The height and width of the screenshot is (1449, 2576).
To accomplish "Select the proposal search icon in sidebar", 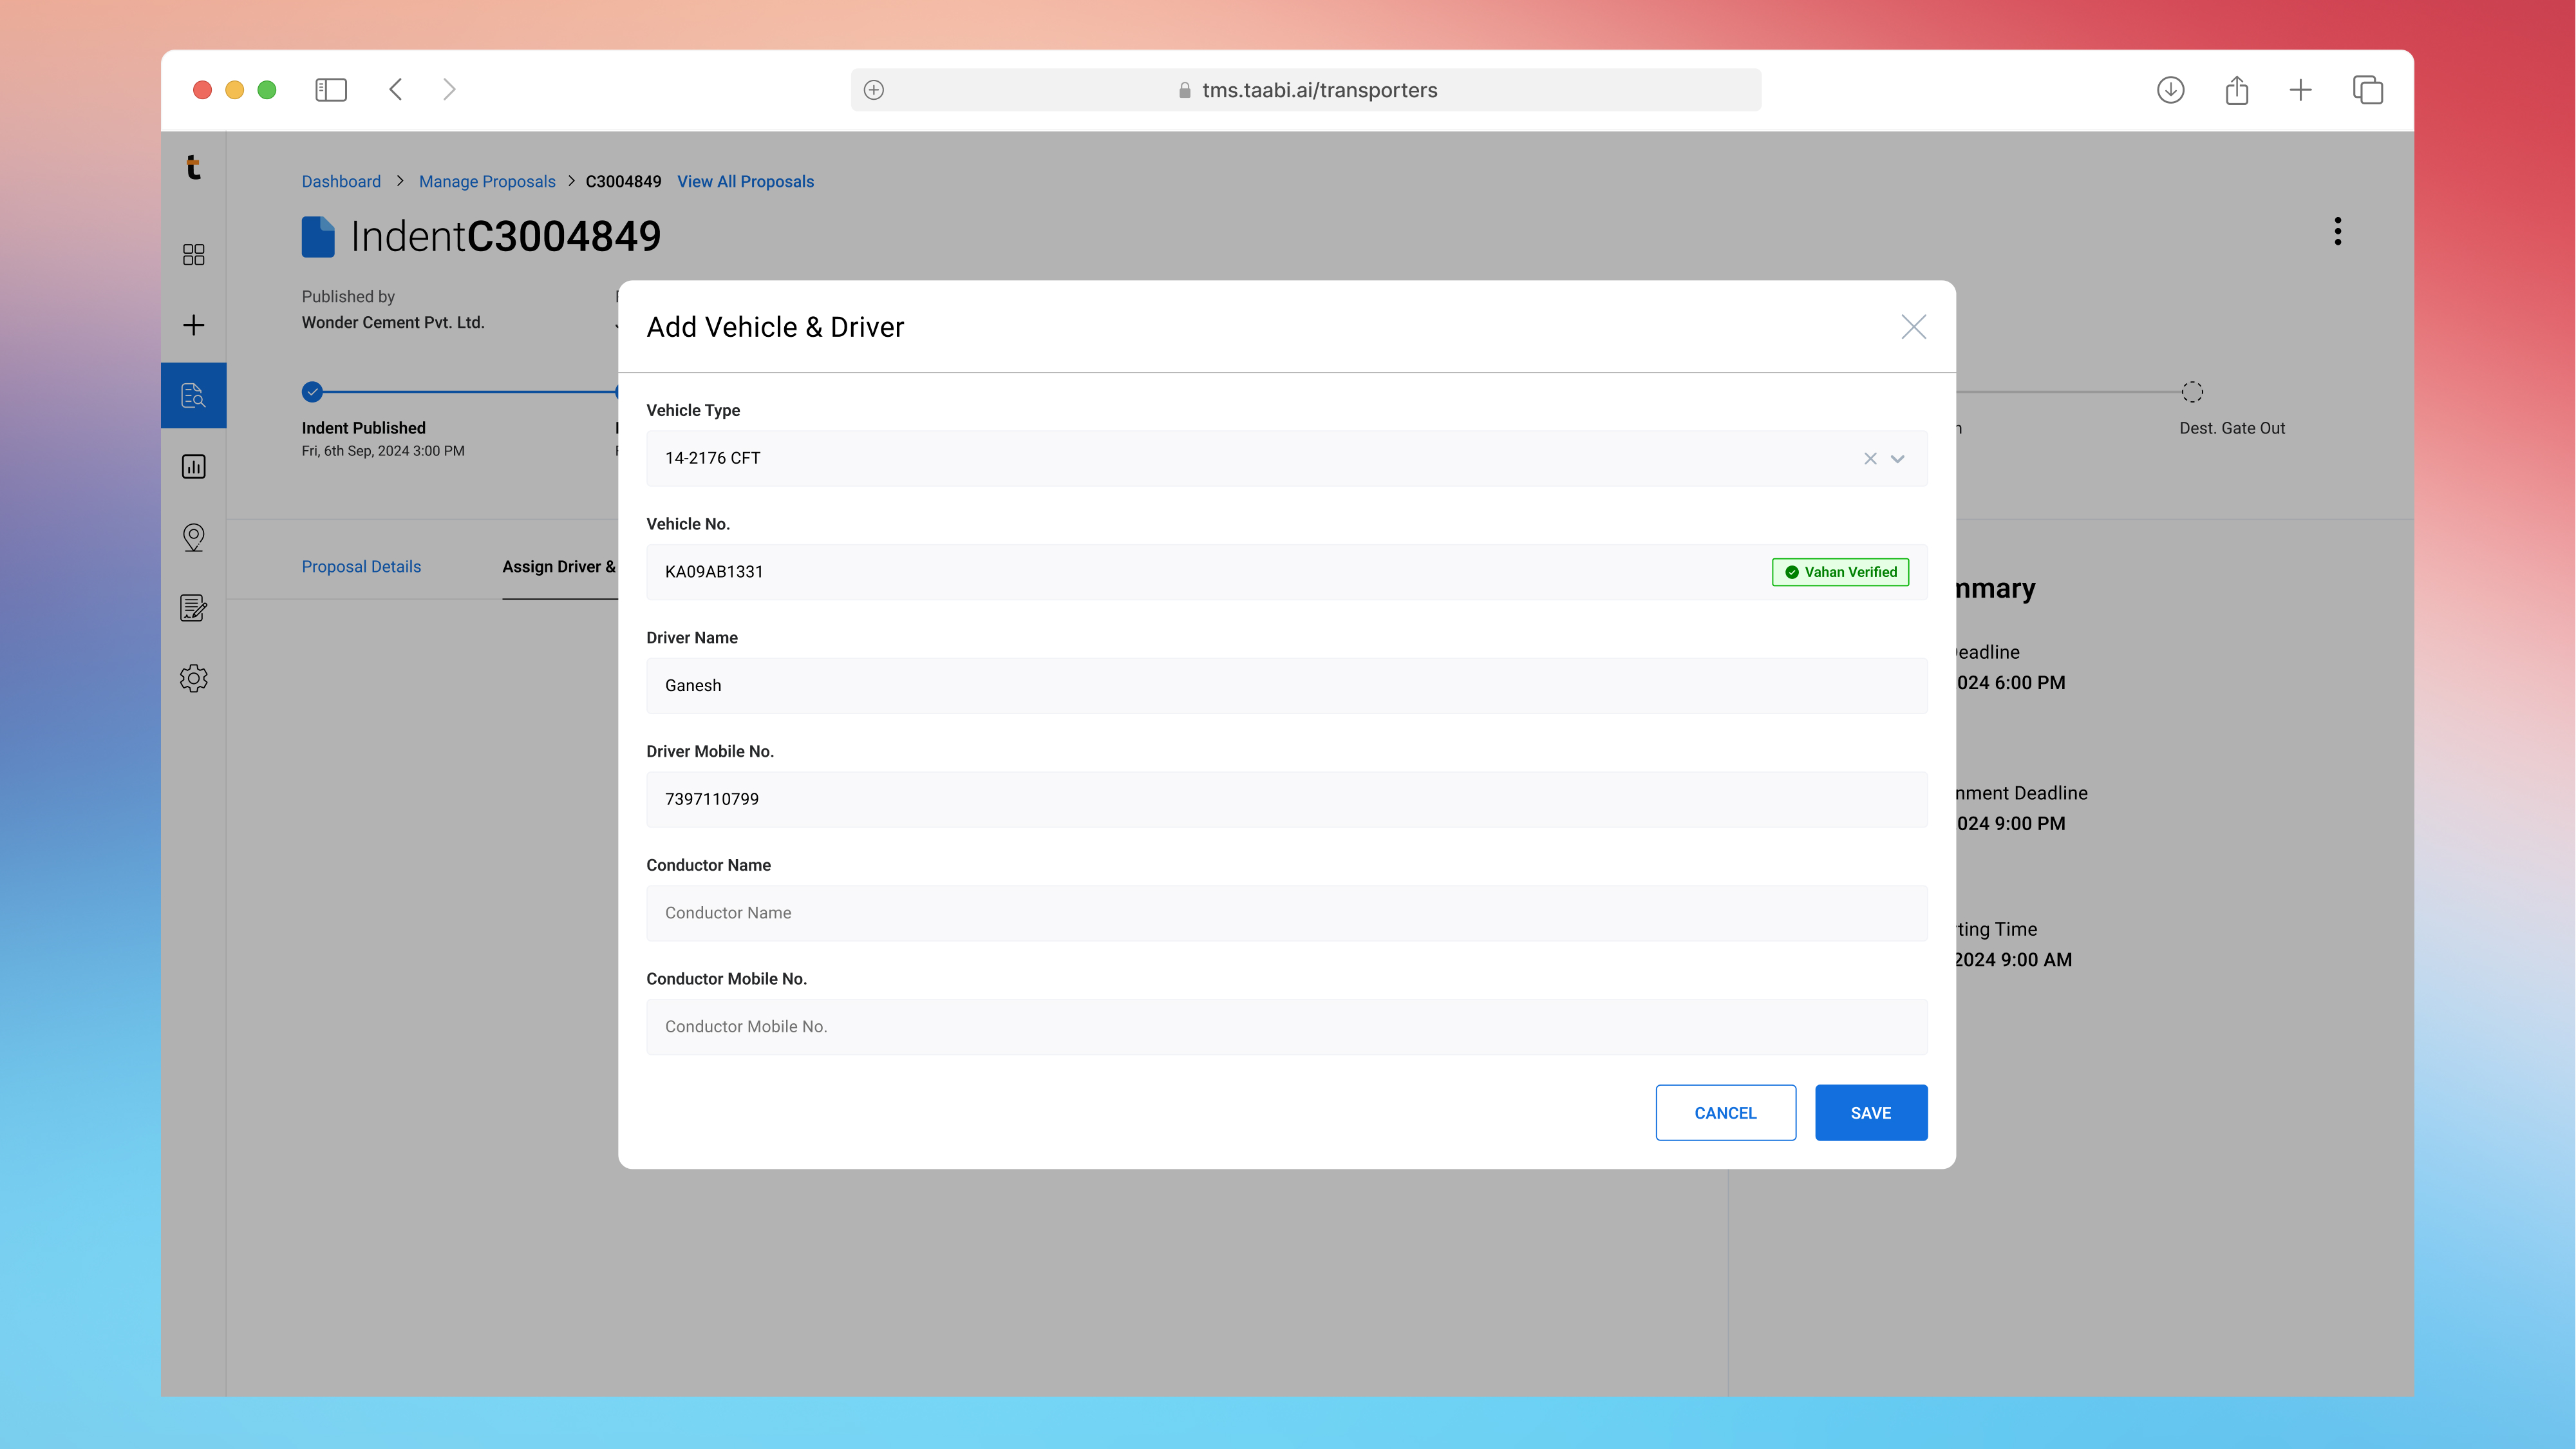I will pyautogui.click(x=194, y=395).
